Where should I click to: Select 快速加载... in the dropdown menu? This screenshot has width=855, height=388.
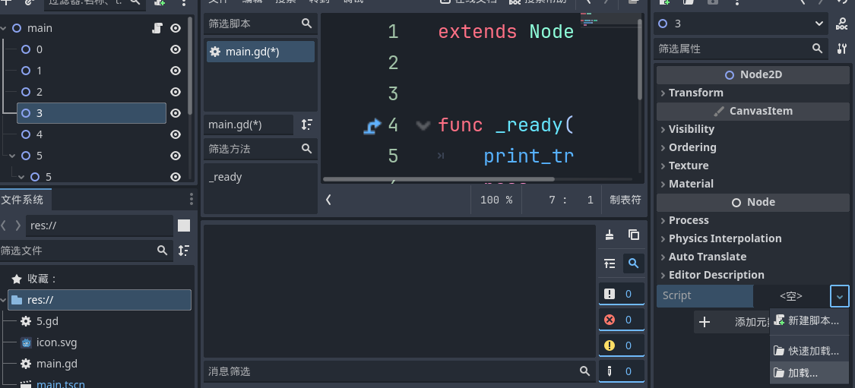coord(812,351)
